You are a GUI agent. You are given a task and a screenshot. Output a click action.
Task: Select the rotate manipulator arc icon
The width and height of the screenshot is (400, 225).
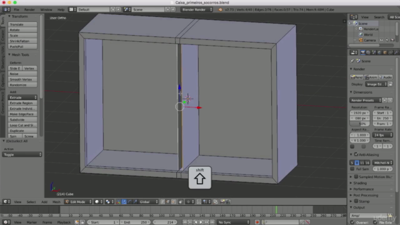(129, 201)
